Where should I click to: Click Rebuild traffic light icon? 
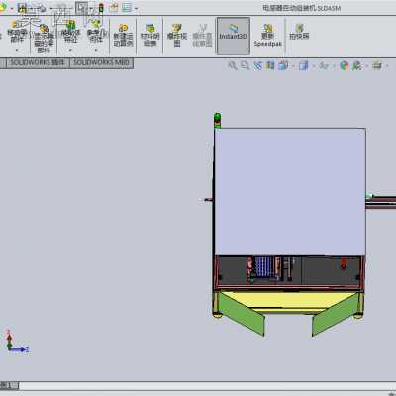coord(101,8)
